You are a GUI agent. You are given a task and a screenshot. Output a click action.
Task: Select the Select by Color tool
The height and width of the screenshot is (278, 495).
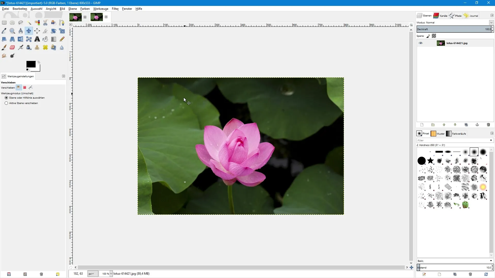point(37,23)
